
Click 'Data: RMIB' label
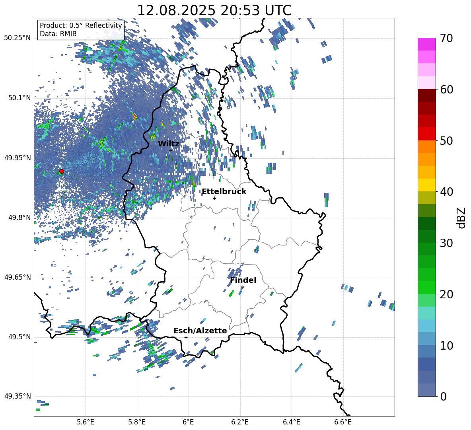coord(58,34)
